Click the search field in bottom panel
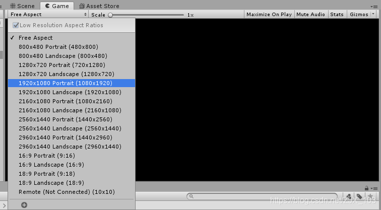Screen dimensions: 381x210 262,196
